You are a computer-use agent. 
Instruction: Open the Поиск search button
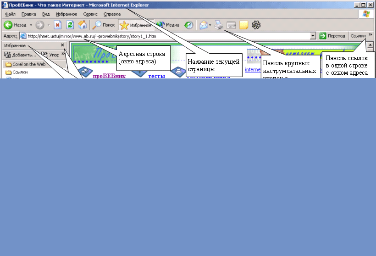[104, 25]
